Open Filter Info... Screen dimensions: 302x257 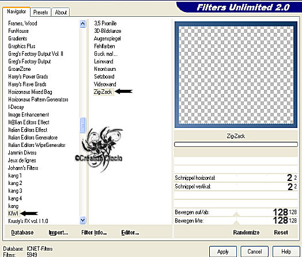94,233
